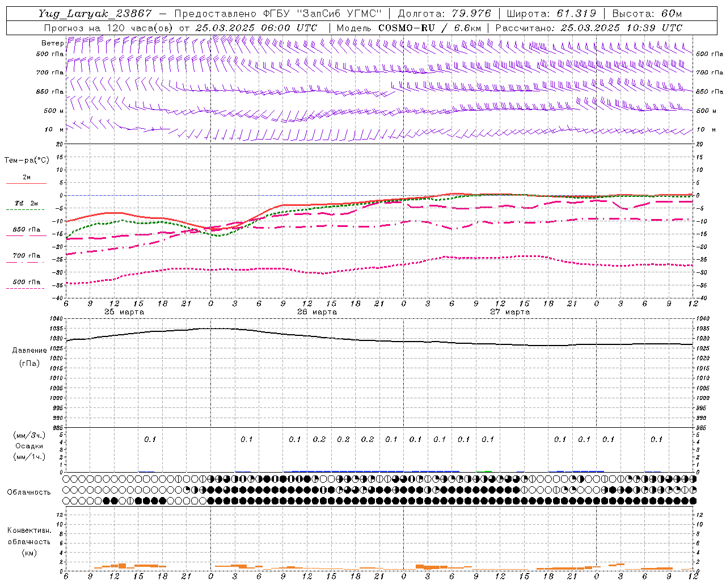
Task: Select the Td 2м dew point legend entry
Action: (27, 203)
